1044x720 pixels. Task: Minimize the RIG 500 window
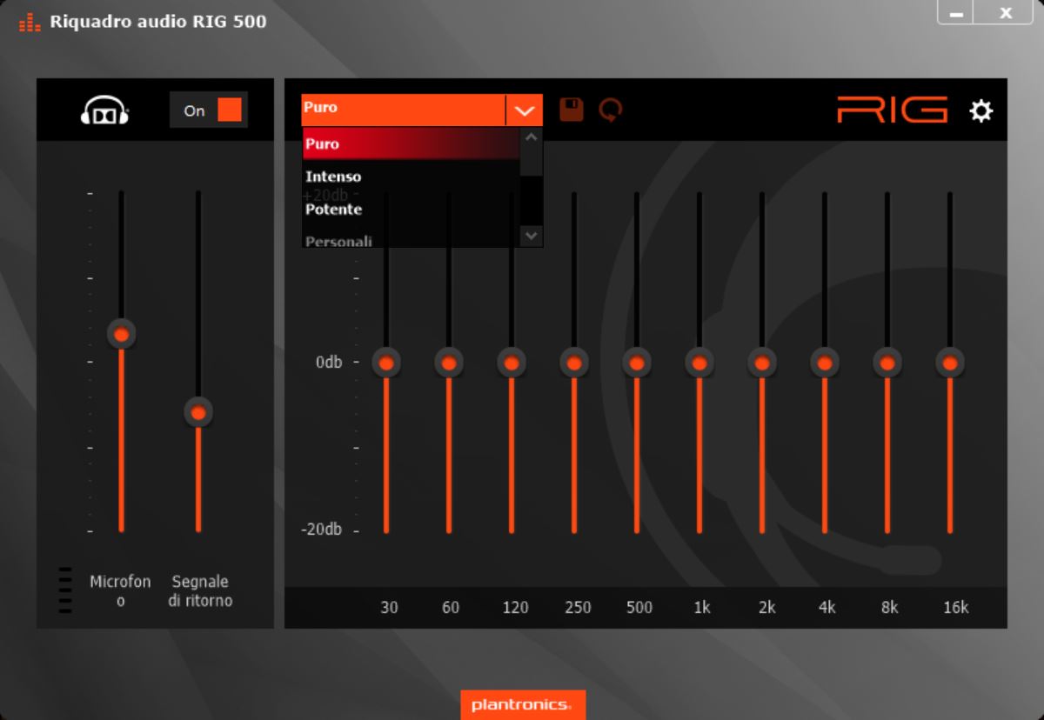click(956, 13)
